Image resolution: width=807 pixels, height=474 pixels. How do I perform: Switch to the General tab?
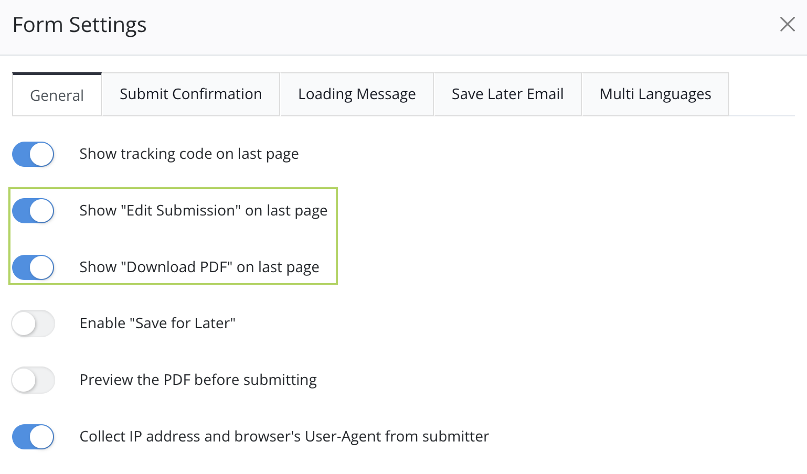pyautogui.click(x=57, y=95)
